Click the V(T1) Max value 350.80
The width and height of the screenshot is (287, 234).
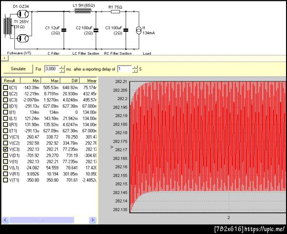click(52, 180)
